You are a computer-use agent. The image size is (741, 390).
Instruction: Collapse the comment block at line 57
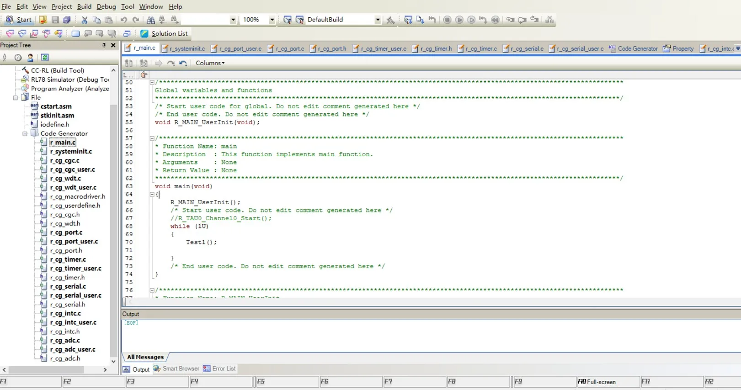click(152, 138)
